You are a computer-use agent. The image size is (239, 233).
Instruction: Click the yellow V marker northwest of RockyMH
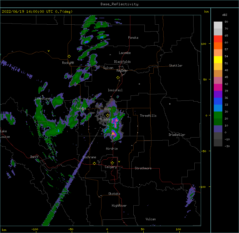point(49,51)
